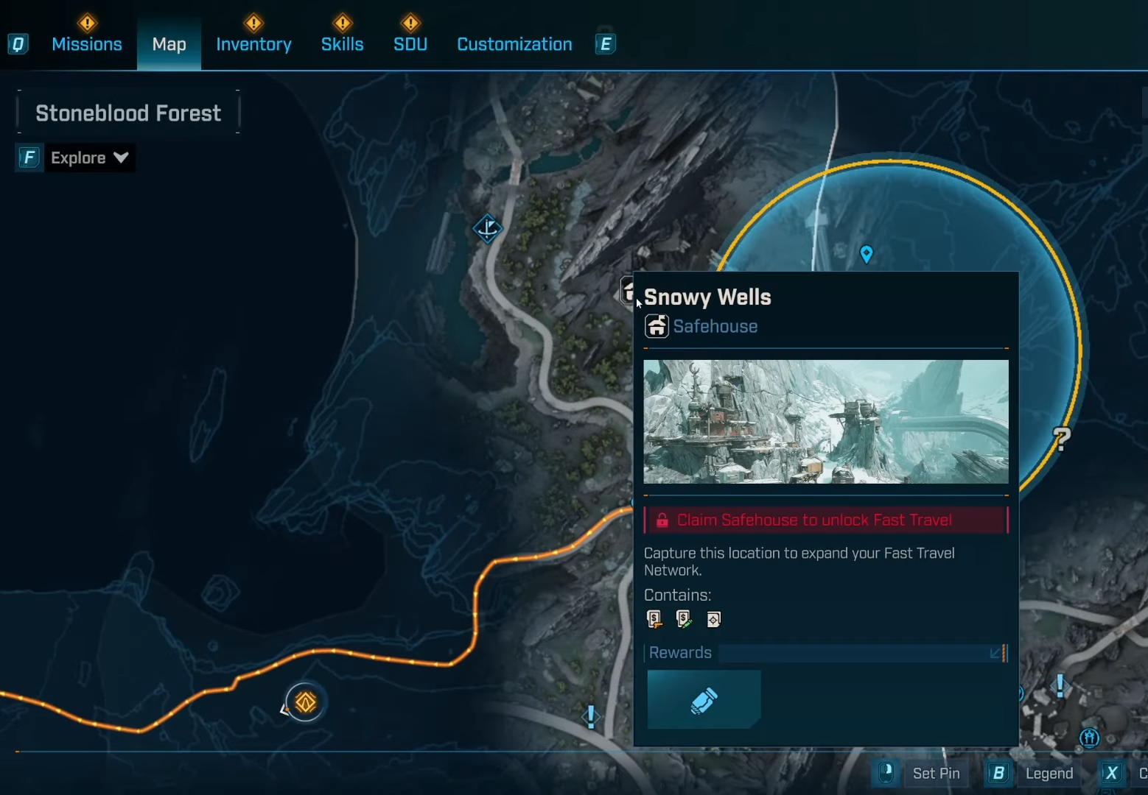Viewport: 1148px width, 795px height.
Task: Click the question mark marker on the map
Action: 1061,439
